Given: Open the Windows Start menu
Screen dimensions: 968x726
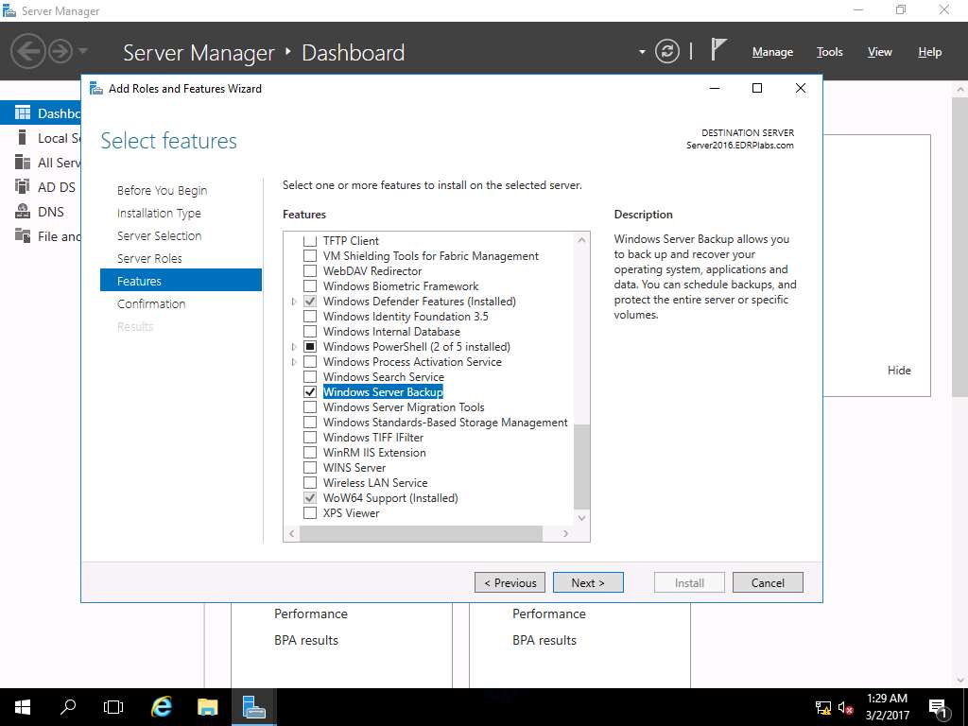Looking at the screenshot, I should (23, 707).
